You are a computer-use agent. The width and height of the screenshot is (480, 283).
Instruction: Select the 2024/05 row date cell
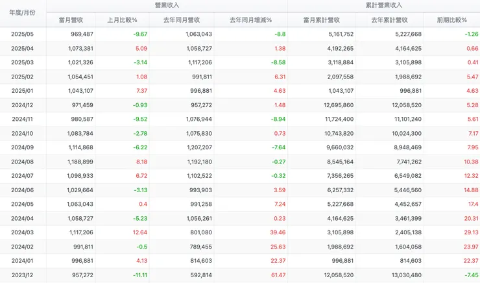pos(22,204)
